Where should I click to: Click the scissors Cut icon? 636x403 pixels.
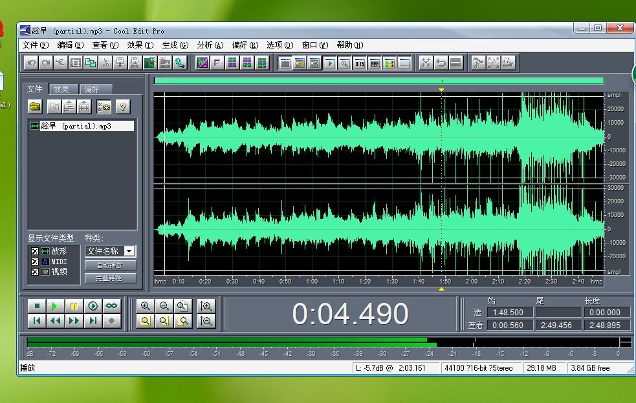coord(107,63)
